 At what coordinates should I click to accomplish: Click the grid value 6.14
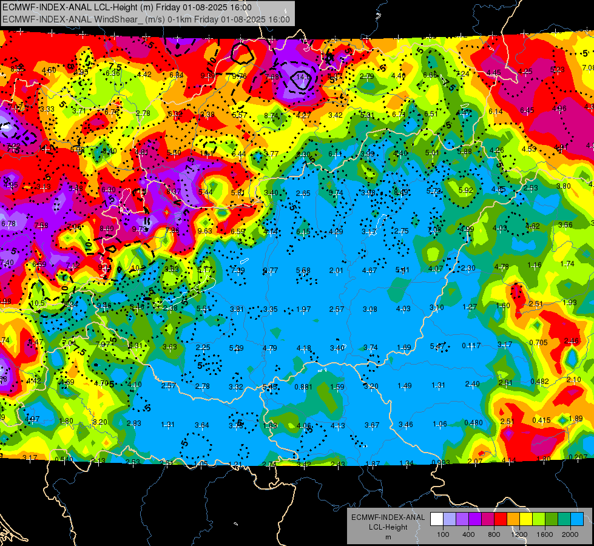(x=496, y=112)
